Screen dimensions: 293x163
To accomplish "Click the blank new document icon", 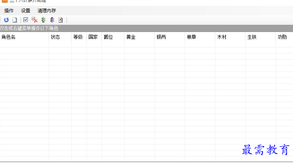I will pyautogui.click(x=15, y=20).
